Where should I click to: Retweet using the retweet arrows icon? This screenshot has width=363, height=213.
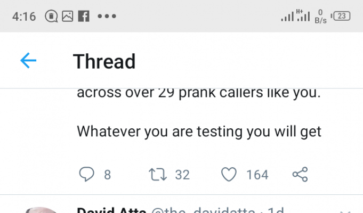point(158,174)
